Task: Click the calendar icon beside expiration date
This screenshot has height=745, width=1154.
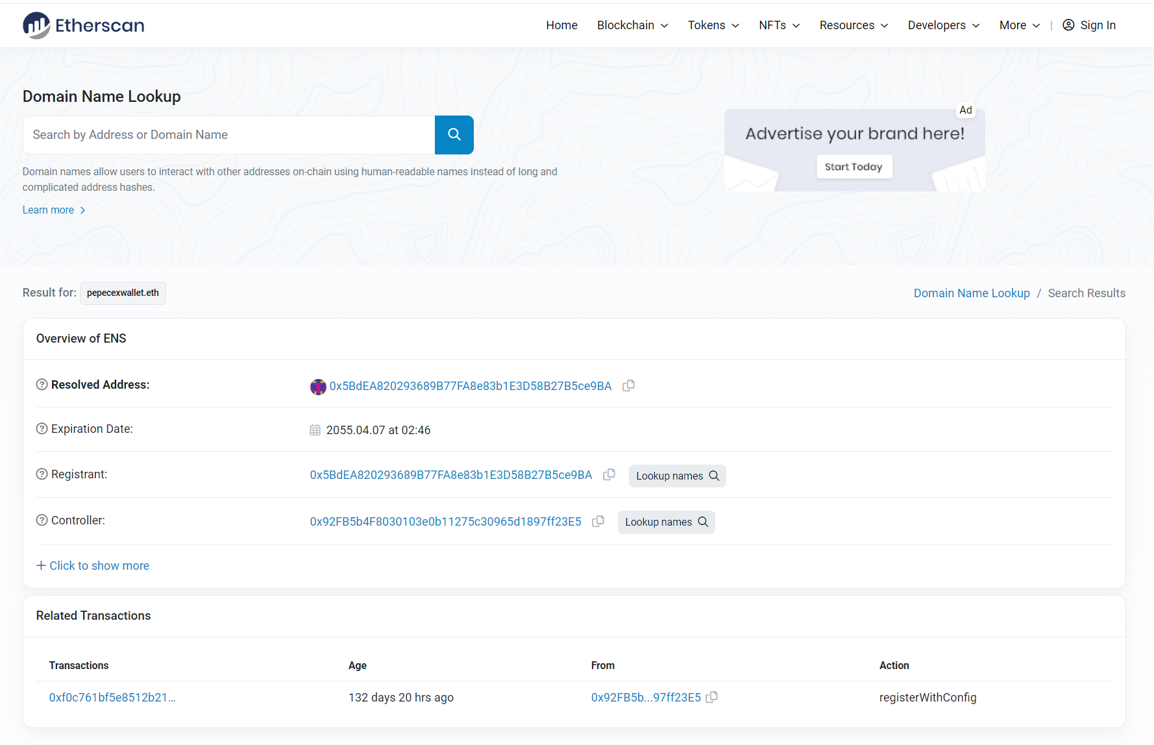Action: click(315, 430)
